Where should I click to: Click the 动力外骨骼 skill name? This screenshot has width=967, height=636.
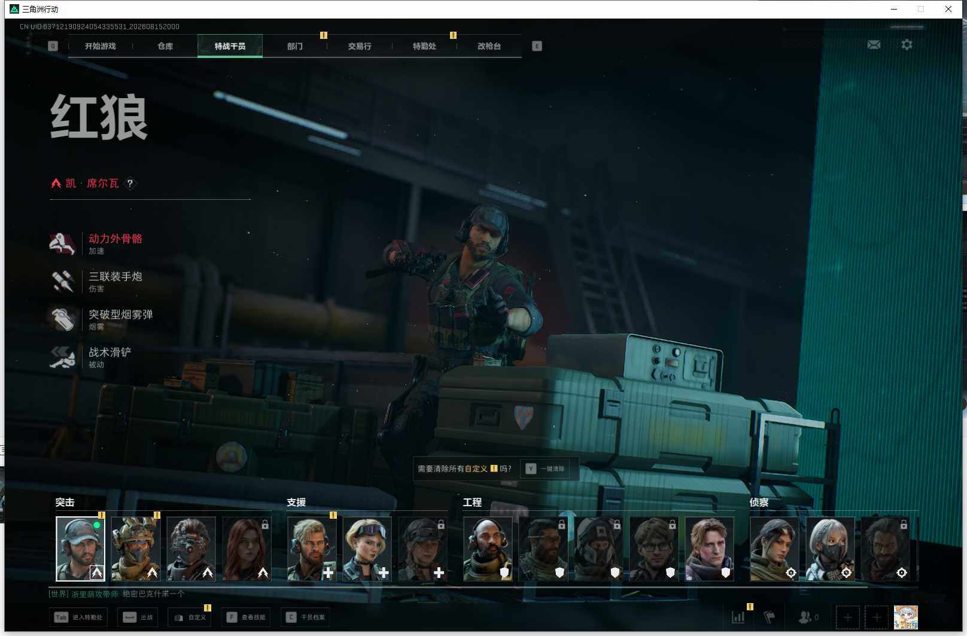coord(115,239)
